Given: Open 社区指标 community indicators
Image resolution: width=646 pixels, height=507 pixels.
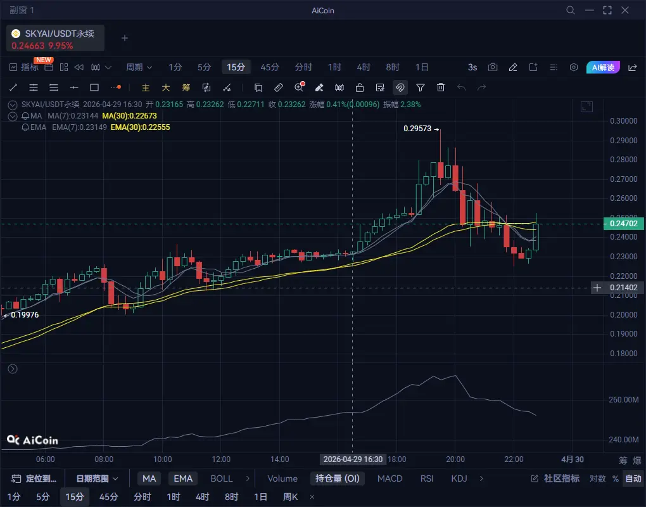Looking at the screenshot, I should pos(555,478).
